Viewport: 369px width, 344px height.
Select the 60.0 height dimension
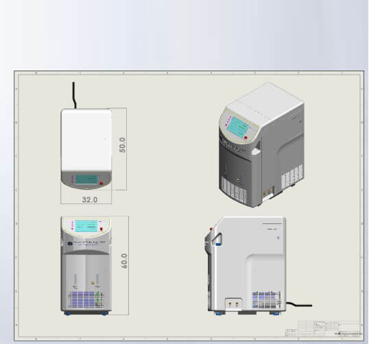coord(124,261)
